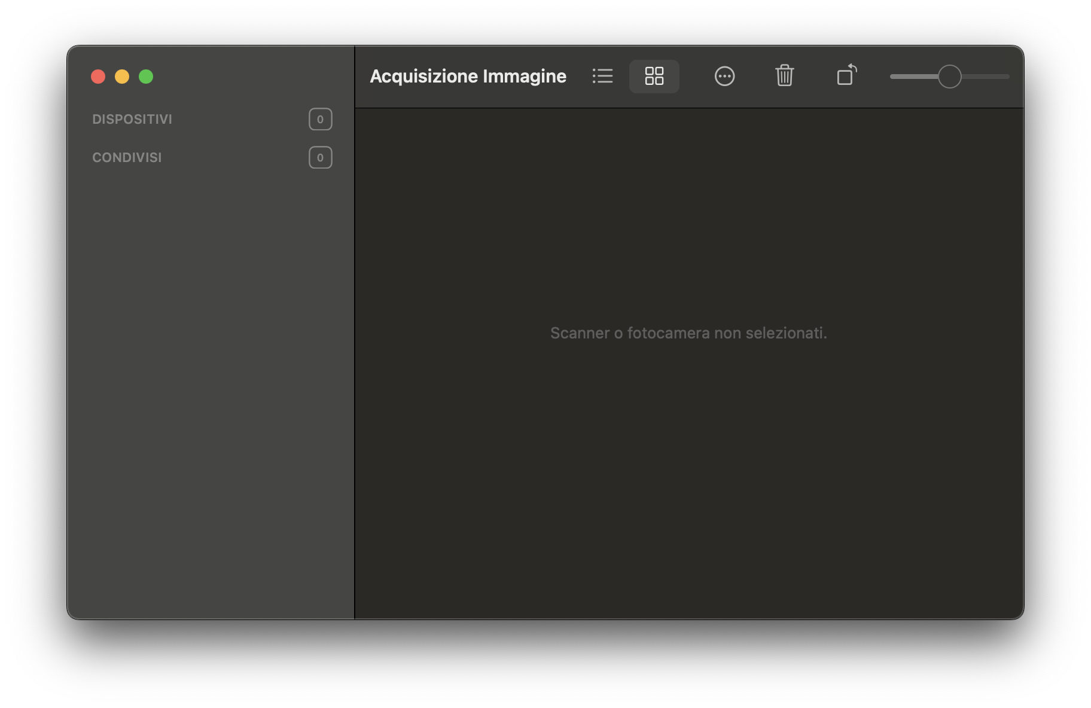Open the more options ellipsis menu
Viewport: 1091px width, 708px height.
(724, 76)
